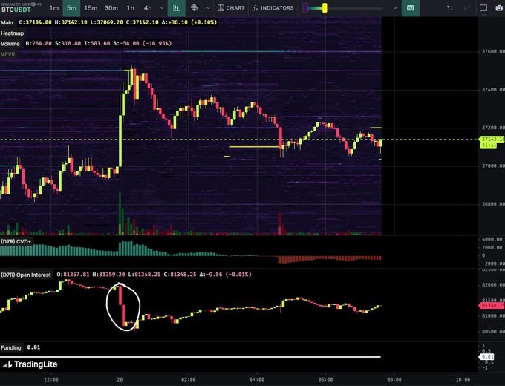505x386 pixels.
Task: Select the Main layer label
Action: point(7,22)
